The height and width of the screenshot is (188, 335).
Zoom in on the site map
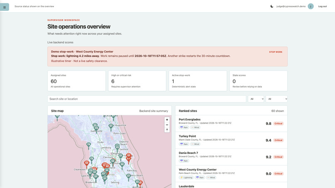(167, 120)
